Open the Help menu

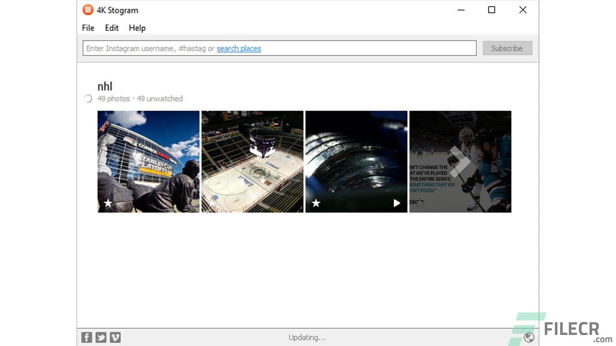coord(137,28)
